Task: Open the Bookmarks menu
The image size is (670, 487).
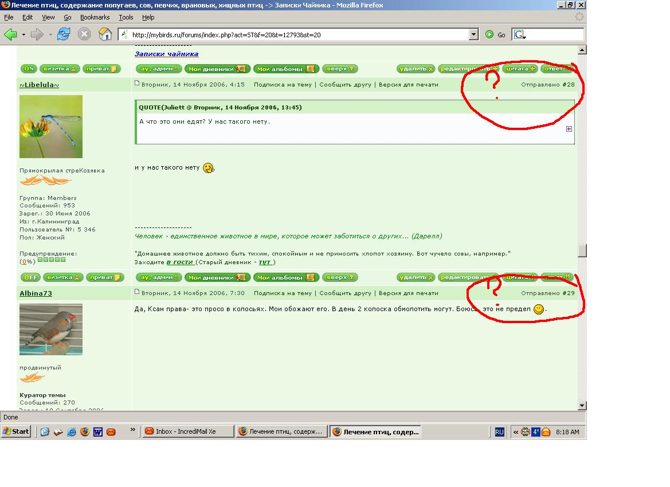Action: point(95,17)
